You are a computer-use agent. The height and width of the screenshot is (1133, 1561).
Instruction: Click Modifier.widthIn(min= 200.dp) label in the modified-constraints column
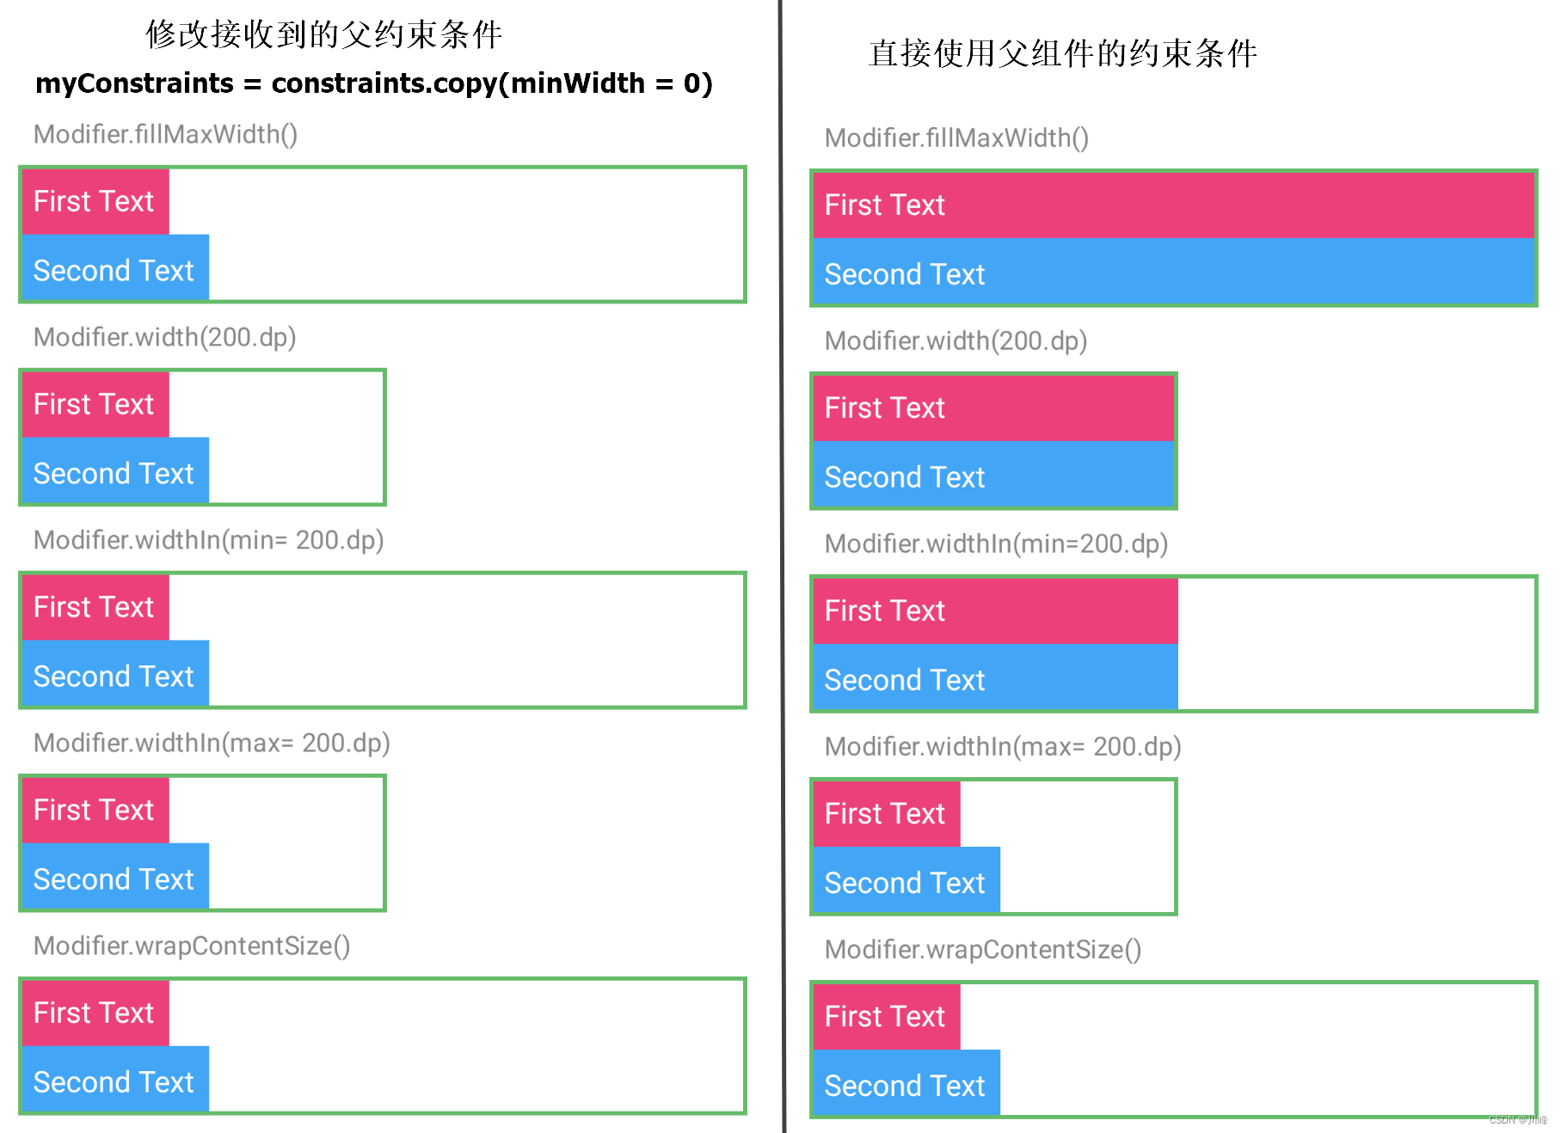[208, 540]
